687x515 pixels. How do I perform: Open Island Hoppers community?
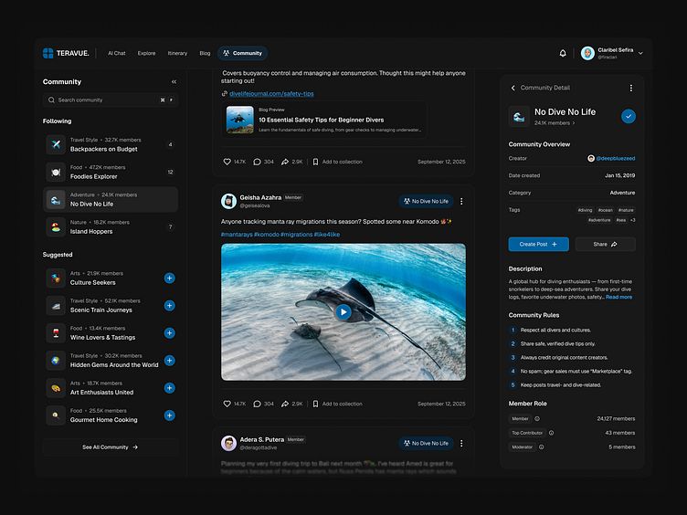pyautogui.click(x=111, y=226)
